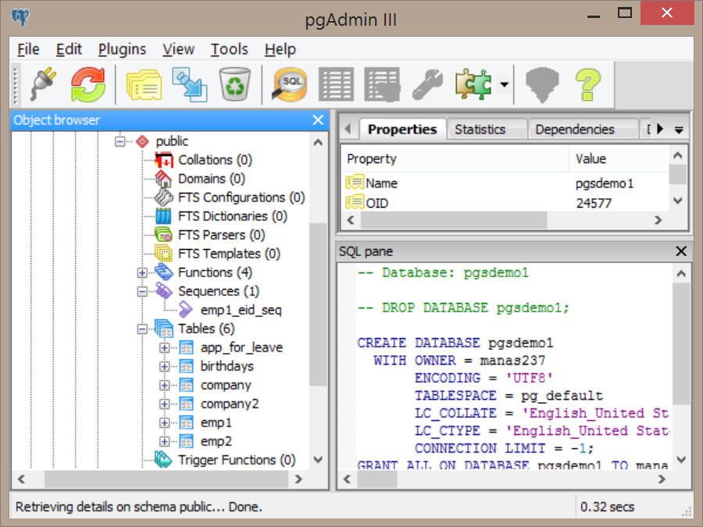Viewport: 703px width, 527px height.
Task: Open the Plugins menu
Action: 122,49
